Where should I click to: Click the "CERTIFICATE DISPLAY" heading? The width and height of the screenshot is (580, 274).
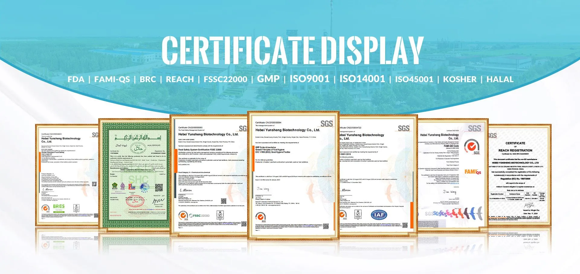click(x=292, y=50)
